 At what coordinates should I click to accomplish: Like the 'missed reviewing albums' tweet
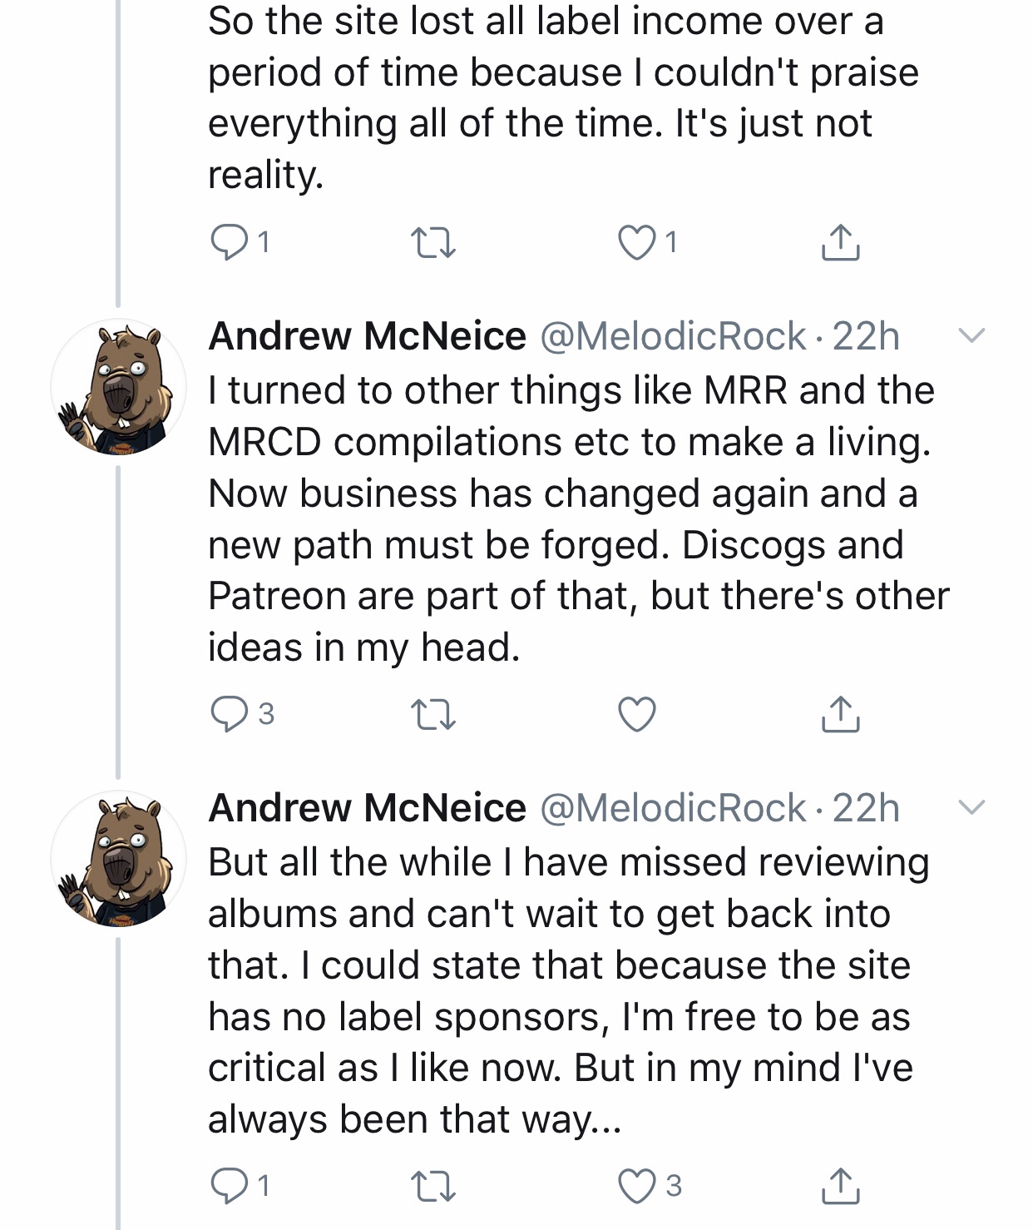pyautogui.click(x=637, y=1186)
